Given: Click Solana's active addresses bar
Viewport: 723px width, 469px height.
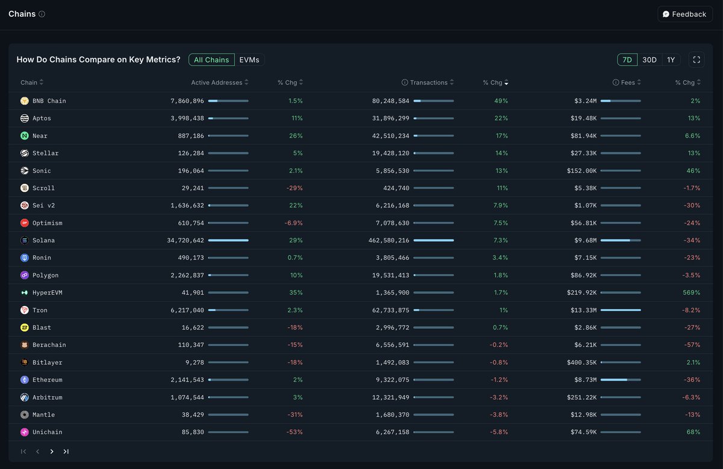Looking at the screenshot, I should pyautogui.click(x=228, y=241).
